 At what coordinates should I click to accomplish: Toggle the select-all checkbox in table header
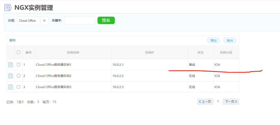click(19, 52)
